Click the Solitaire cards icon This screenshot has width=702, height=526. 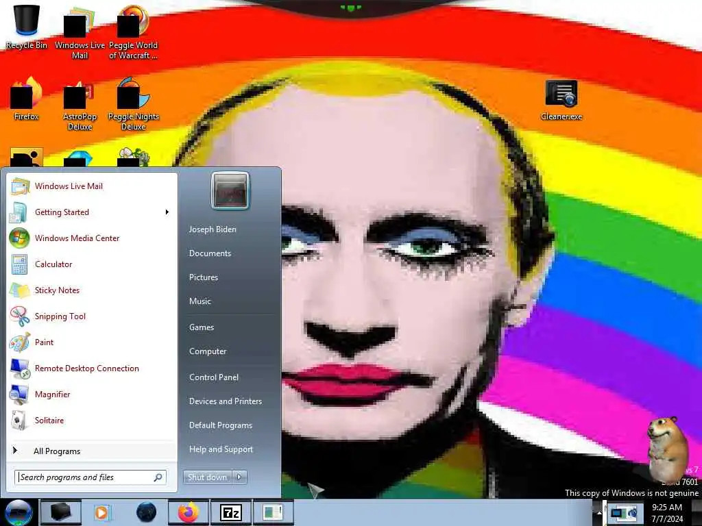tap(19, 421)
